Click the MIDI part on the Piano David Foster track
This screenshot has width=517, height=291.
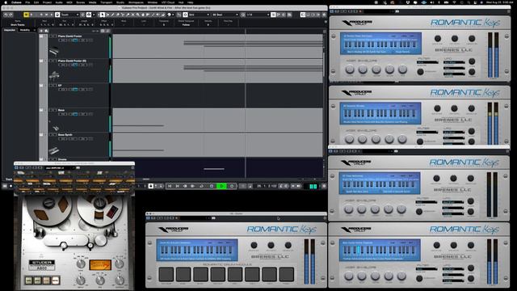tap(217, 46)
